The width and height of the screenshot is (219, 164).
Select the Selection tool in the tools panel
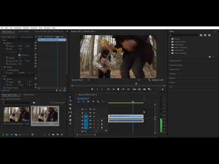coord(70,97)
